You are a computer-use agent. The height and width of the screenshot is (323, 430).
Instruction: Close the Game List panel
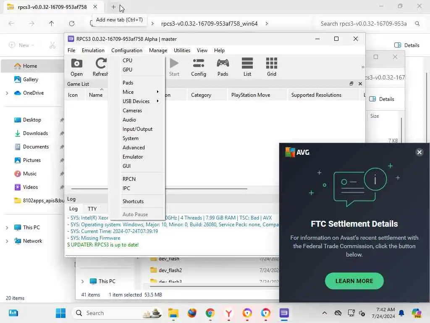360,84
